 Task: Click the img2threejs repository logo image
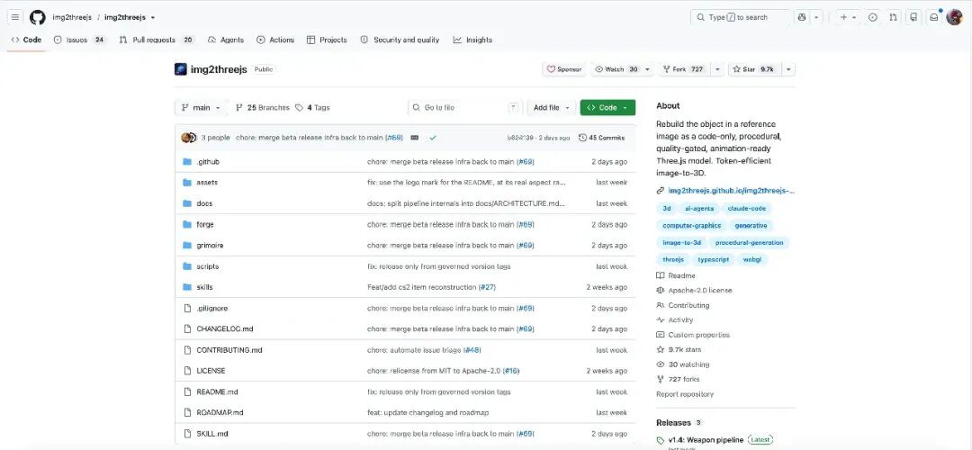click(x=180, y=69)
